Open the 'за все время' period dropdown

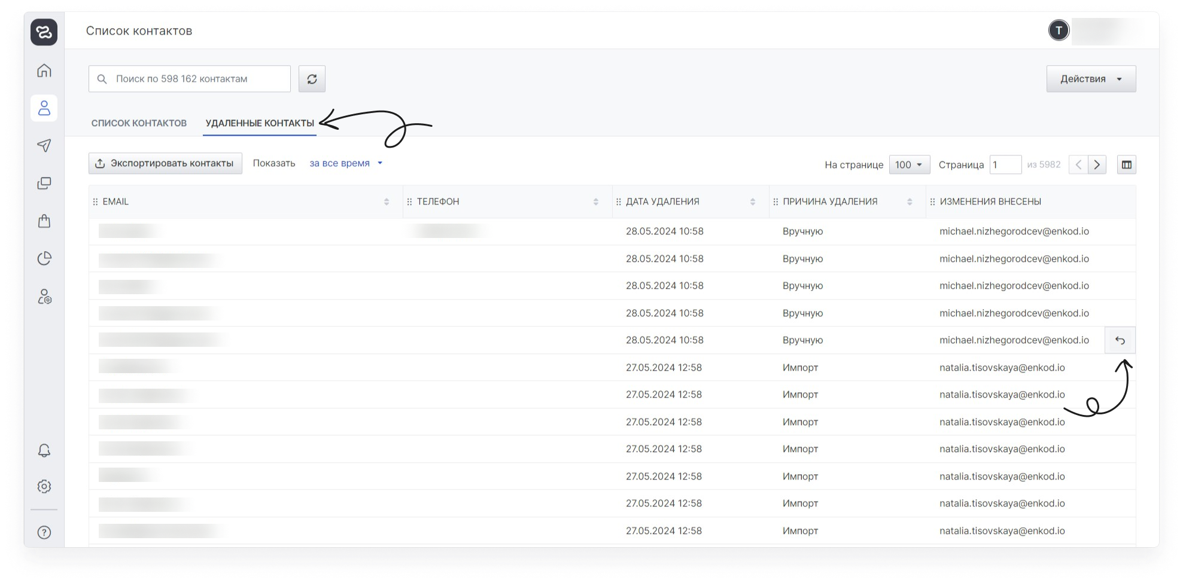tap(346, 163)
